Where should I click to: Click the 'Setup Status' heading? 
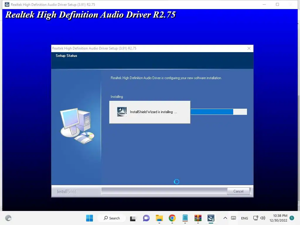[67, 56]
